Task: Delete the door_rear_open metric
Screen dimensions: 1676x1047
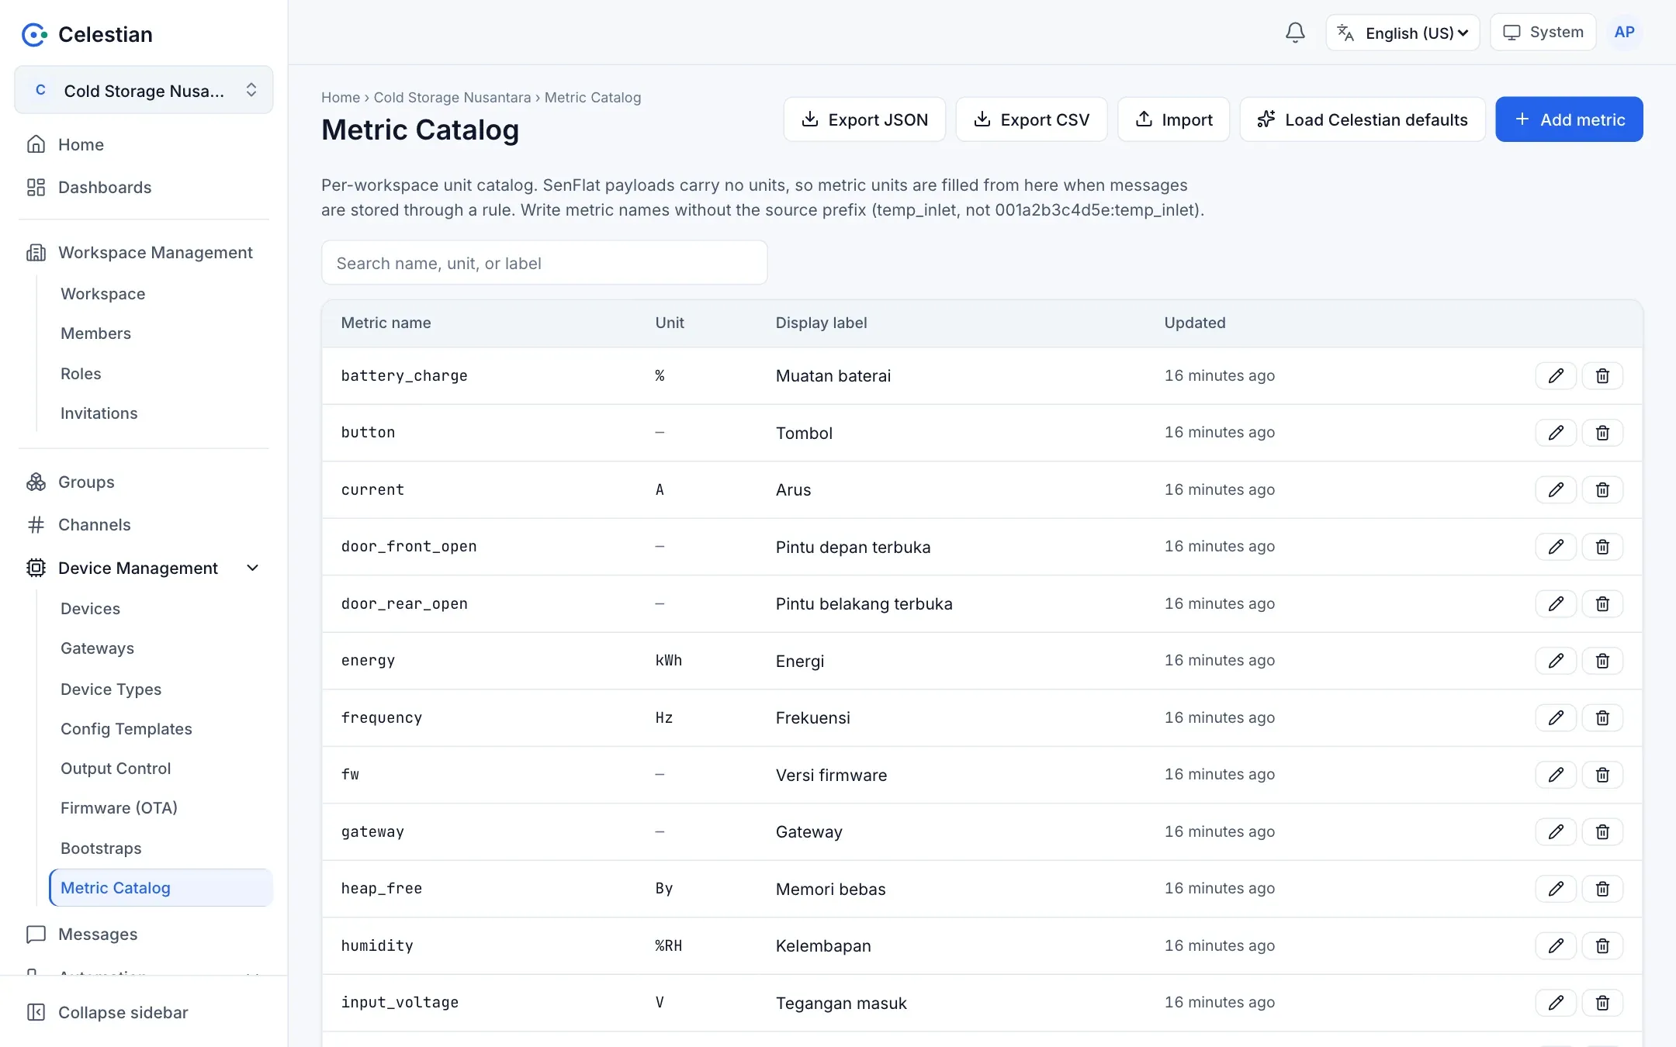Action: (1602, 604)
